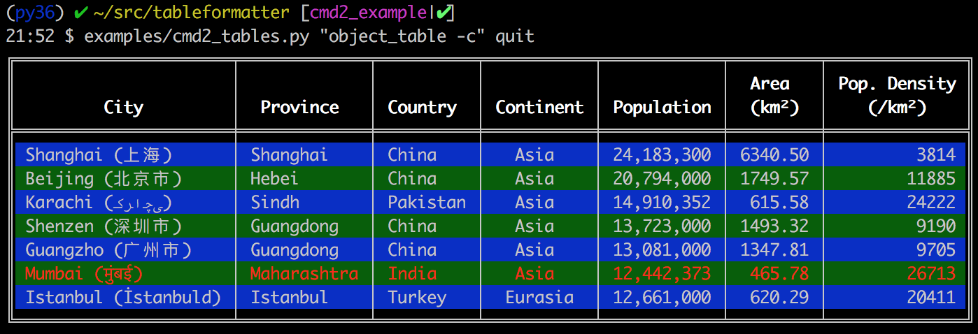This screenshot has height=334, width=978.
Task: Click the Hebei province cell
Action: [274, 178]
